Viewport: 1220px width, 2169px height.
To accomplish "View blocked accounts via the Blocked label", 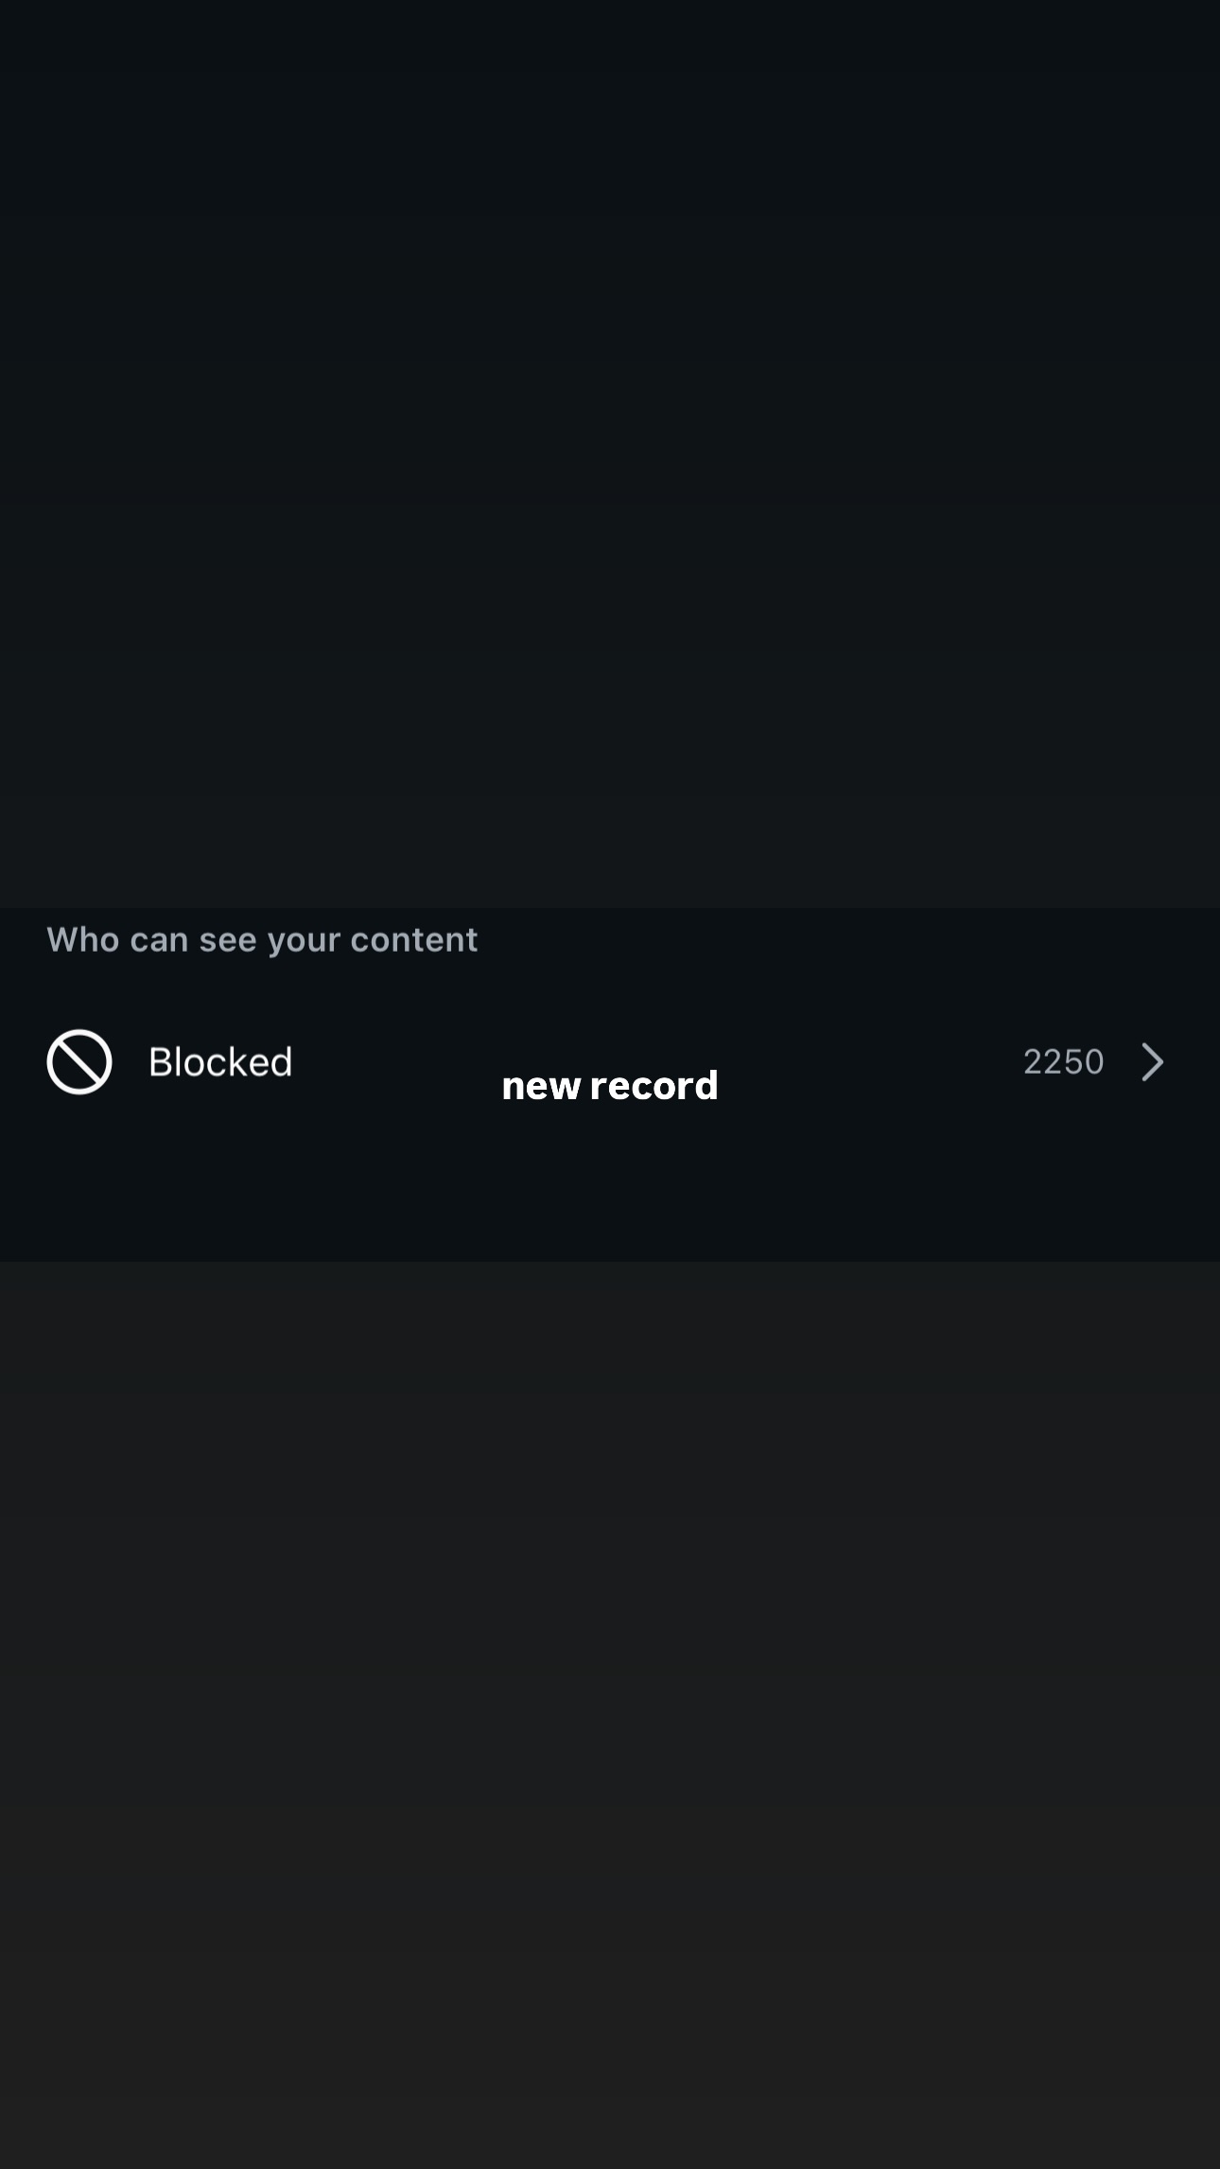I will [x=220, y=1061].
